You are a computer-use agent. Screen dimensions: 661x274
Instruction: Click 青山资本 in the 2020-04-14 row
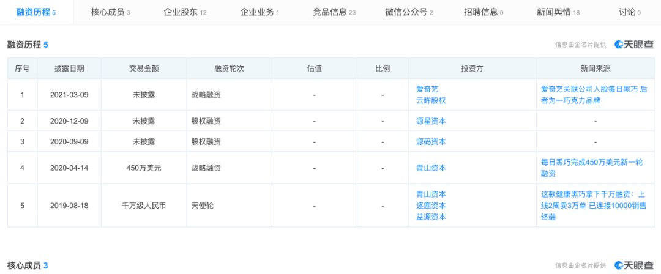(431, 168)
